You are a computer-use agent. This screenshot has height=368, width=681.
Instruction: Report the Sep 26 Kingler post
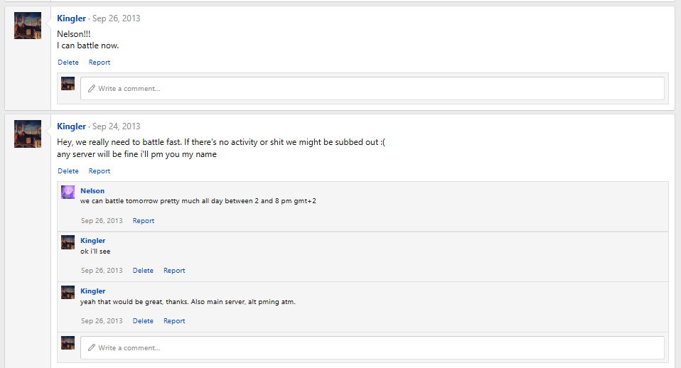[x=100, y=63]
